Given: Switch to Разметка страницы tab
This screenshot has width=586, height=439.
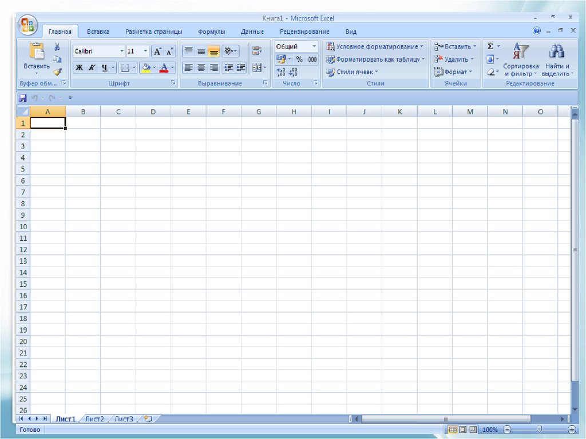Looking at the screenshot, I should (153, 32).
